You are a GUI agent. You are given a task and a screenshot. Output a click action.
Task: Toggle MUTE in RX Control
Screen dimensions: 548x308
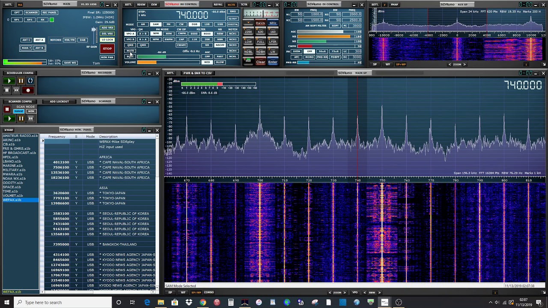click(x=130, y=51)
